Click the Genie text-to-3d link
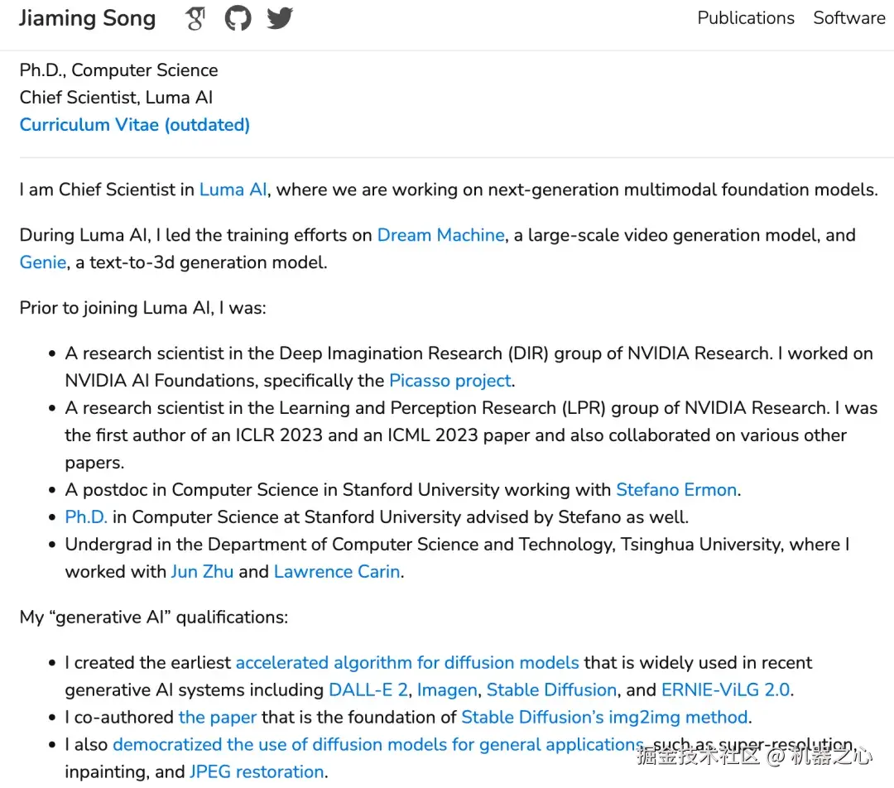 pyautogui.click(x=42, y=262)
